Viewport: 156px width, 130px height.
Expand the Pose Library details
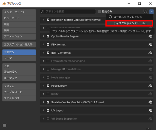point(43,86)
